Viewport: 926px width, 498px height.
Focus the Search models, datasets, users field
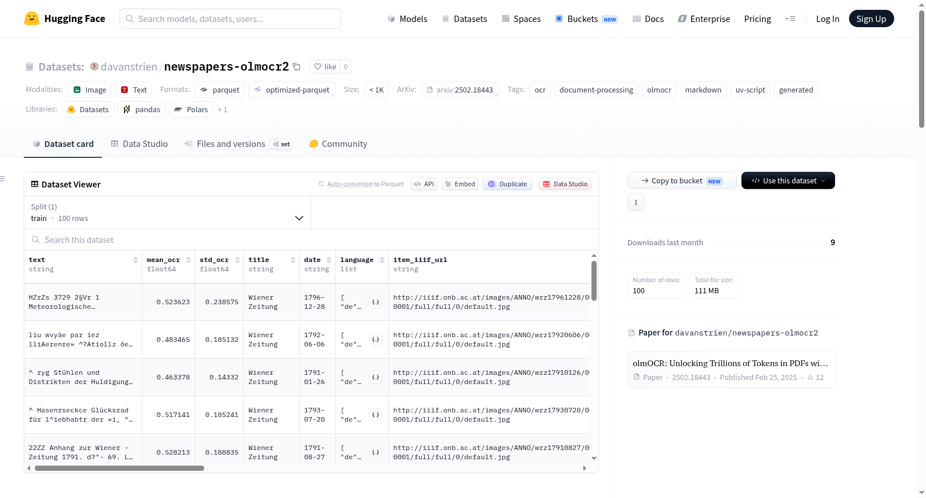tap(230, 19)
